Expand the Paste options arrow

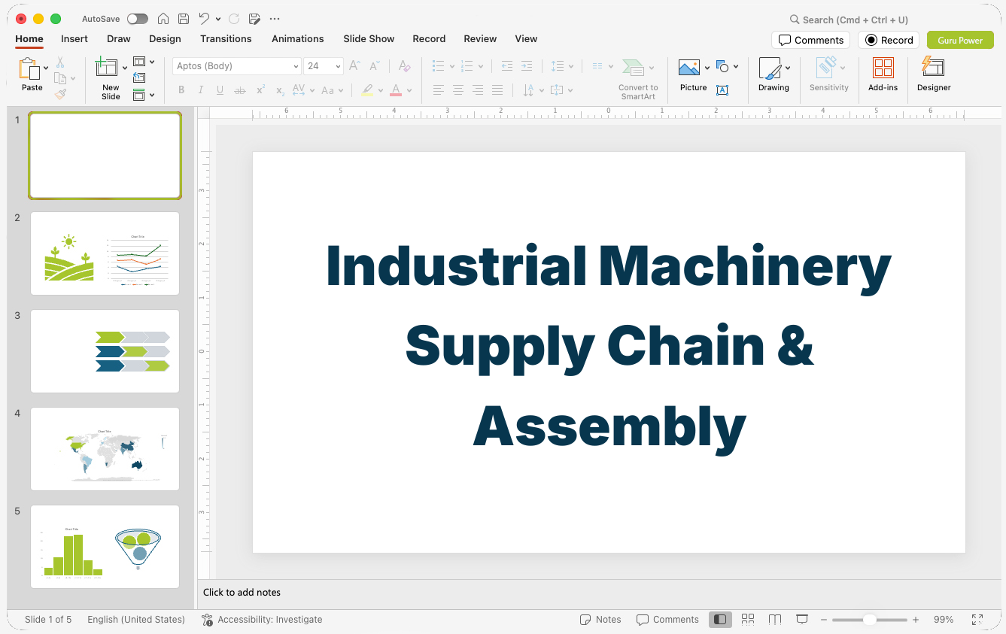[x=47, y=68]
